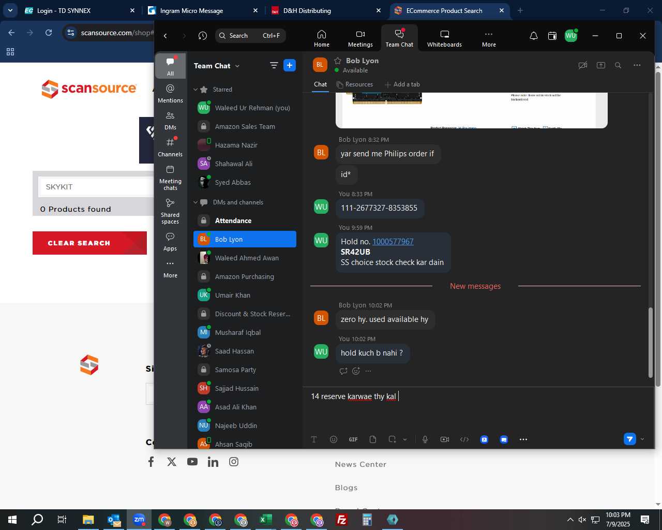Open send options dropdown arrow
Viewport: 662px width, 530px height.
pos(642,439)
